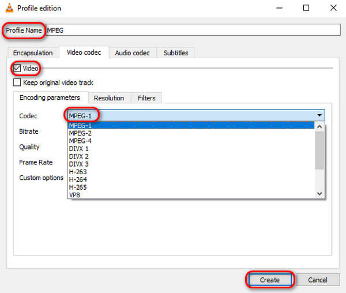This screenshot has width=346, height=293.
Task: Click the Cancel button
Action: (318, 280)
